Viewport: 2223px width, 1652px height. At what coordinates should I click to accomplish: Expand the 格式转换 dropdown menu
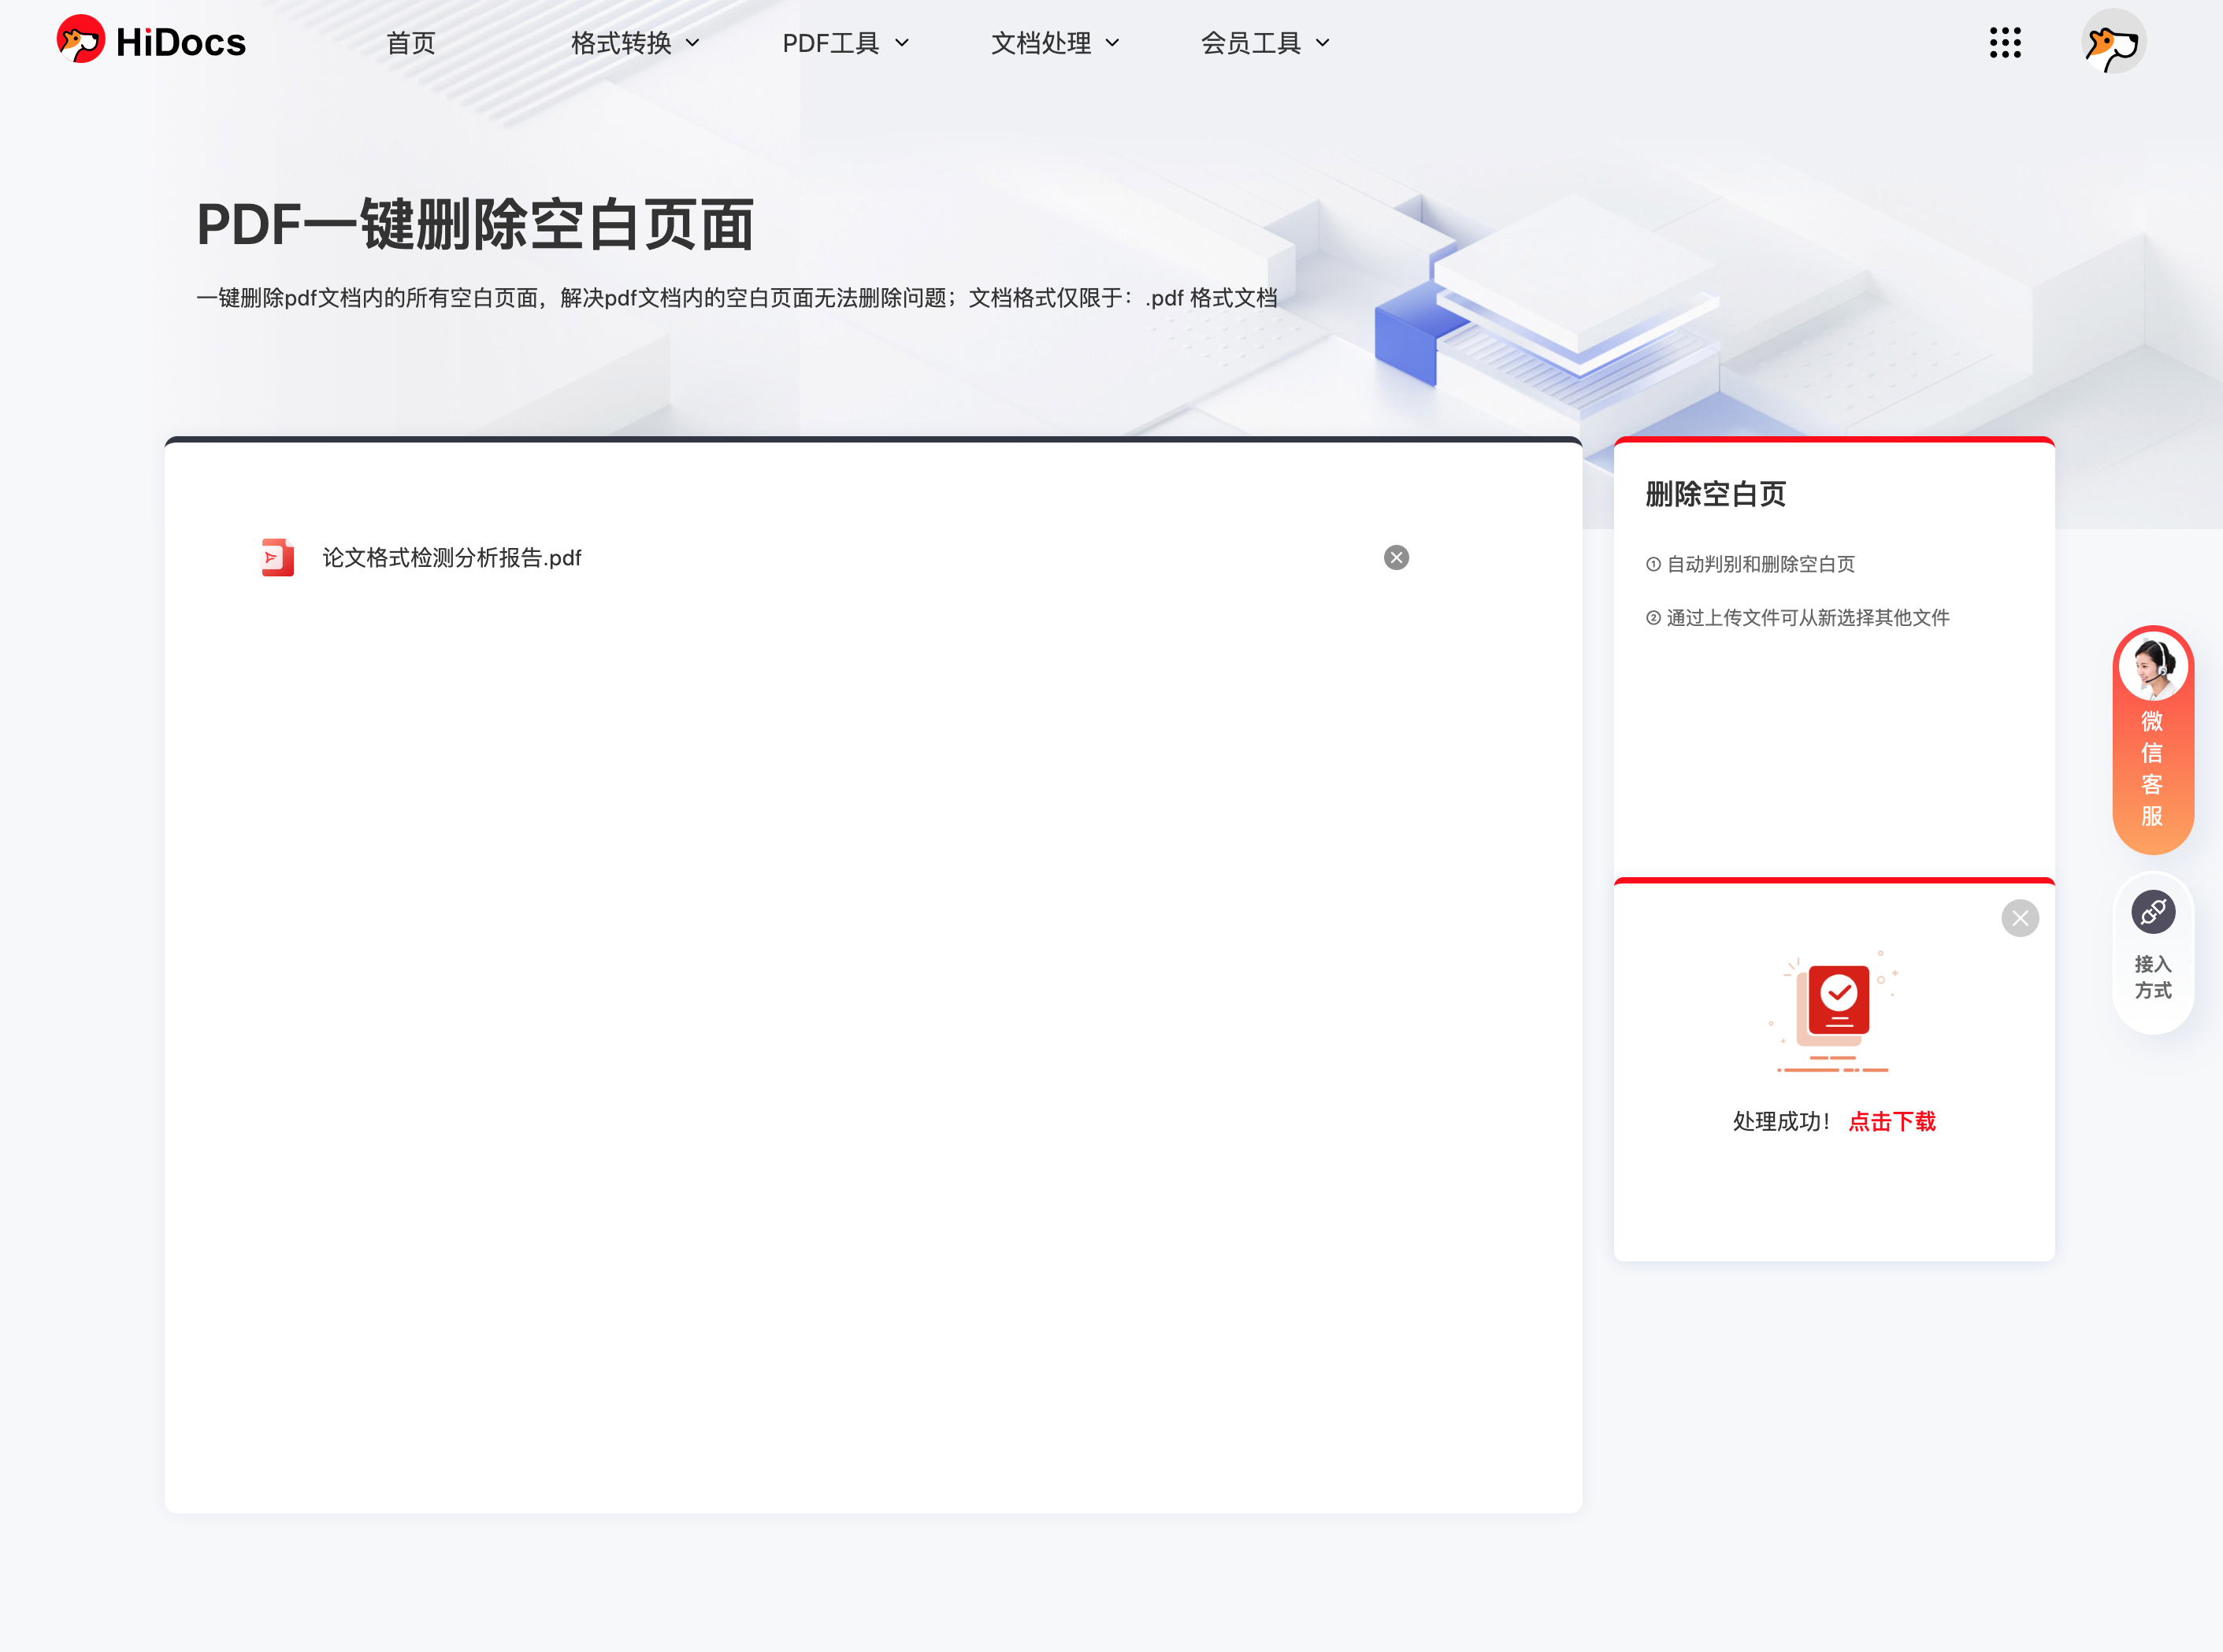pyautogui.click(x=634, y=43)
